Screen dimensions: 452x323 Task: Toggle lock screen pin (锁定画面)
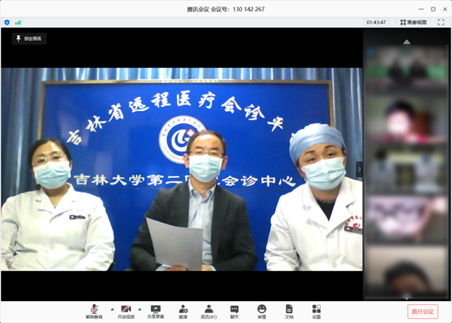[x=29, y=38]
